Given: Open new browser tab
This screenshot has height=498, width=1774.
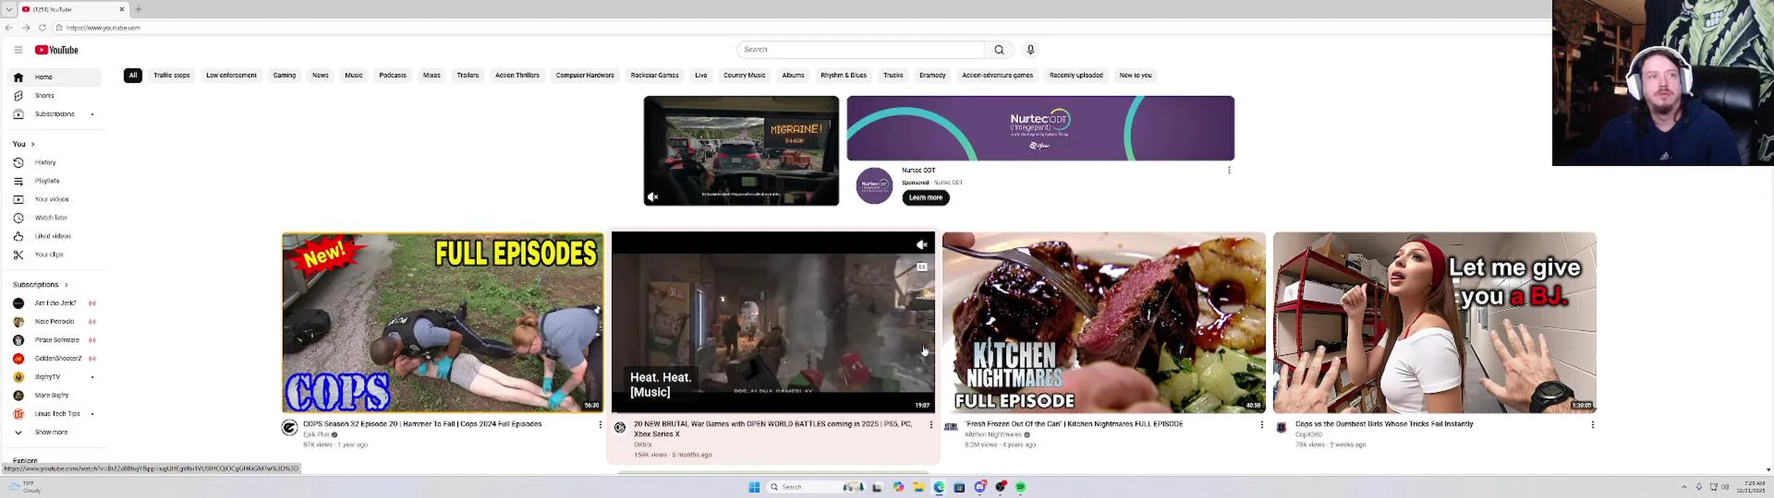Looking at the screenshot, I should pos(139,9).
